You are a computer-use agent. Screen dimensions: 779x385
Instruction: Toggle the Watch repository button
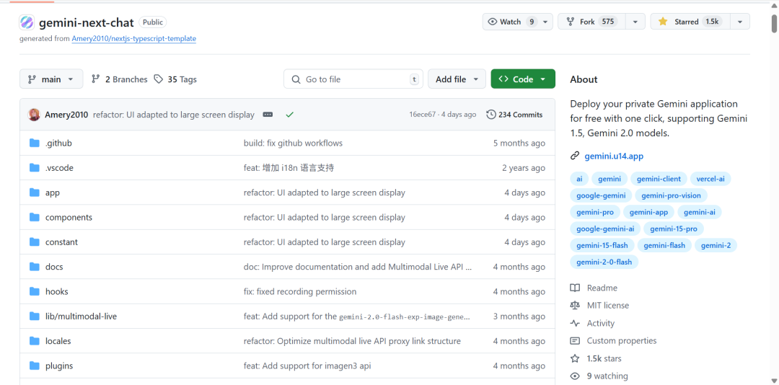[x=511, y=22]
